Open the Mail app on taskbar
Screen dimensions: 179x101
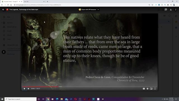coord(67,99)
